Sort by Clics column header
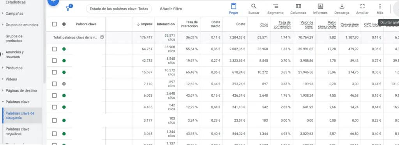Screen dimensions: 399x145 264,24
